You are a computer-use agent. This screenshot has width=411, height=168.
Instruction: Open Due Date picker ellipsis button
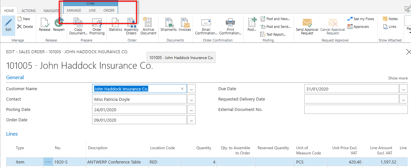(404, 89)
